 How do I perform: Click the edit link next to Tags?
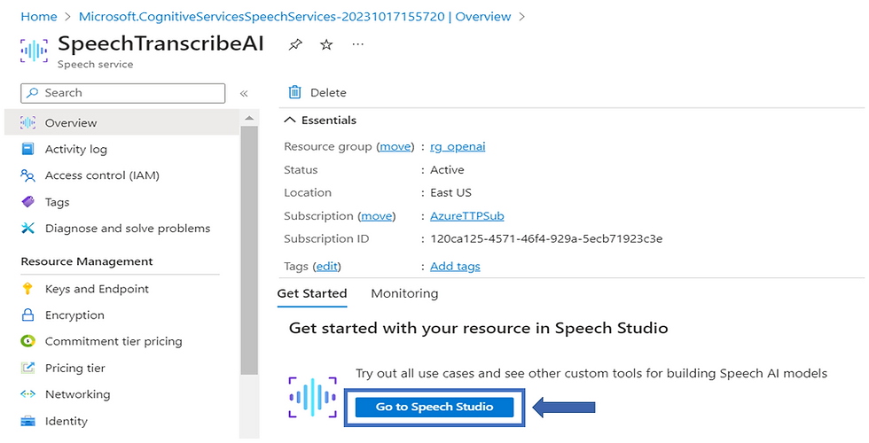click(326, 267)
